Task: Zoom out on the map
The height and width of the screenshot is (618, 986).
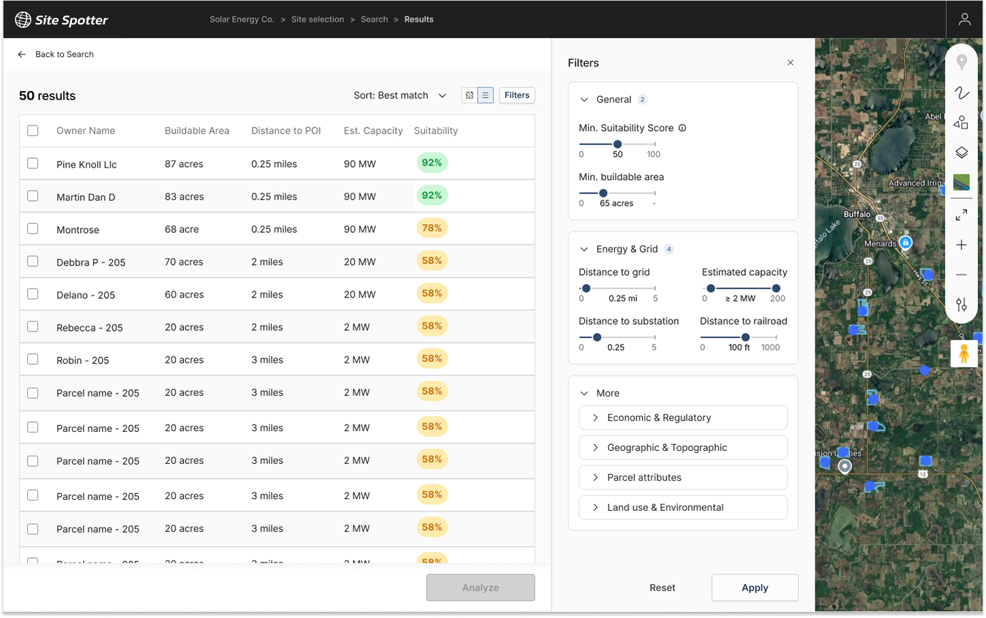Action: point(962,275)
